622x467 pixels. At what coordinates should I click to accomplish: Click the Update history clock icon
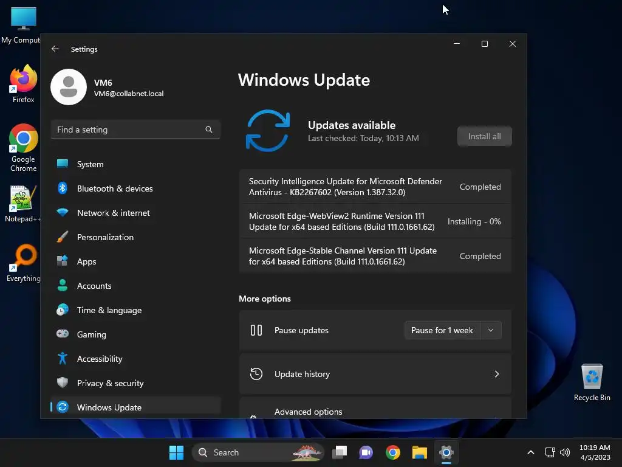point(256,374)
